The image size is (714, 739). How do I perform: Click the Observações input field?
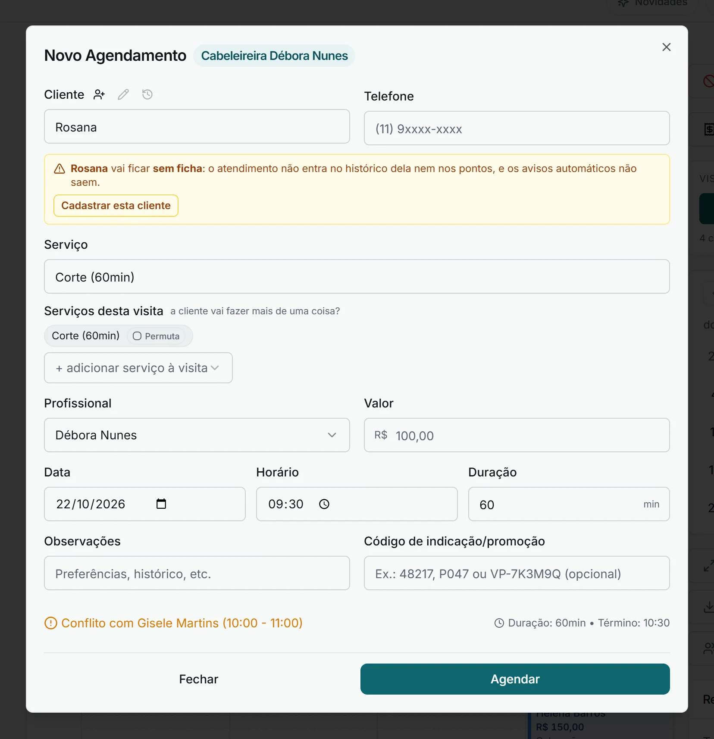197,573
